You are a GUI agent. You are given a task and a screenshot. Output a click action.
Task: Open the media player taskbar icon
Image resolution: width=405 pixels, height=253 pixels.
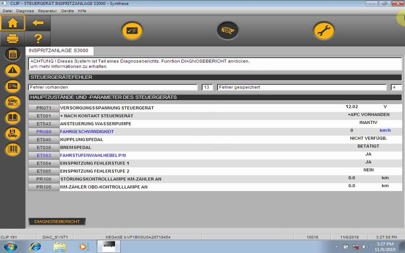coord(83,247)
